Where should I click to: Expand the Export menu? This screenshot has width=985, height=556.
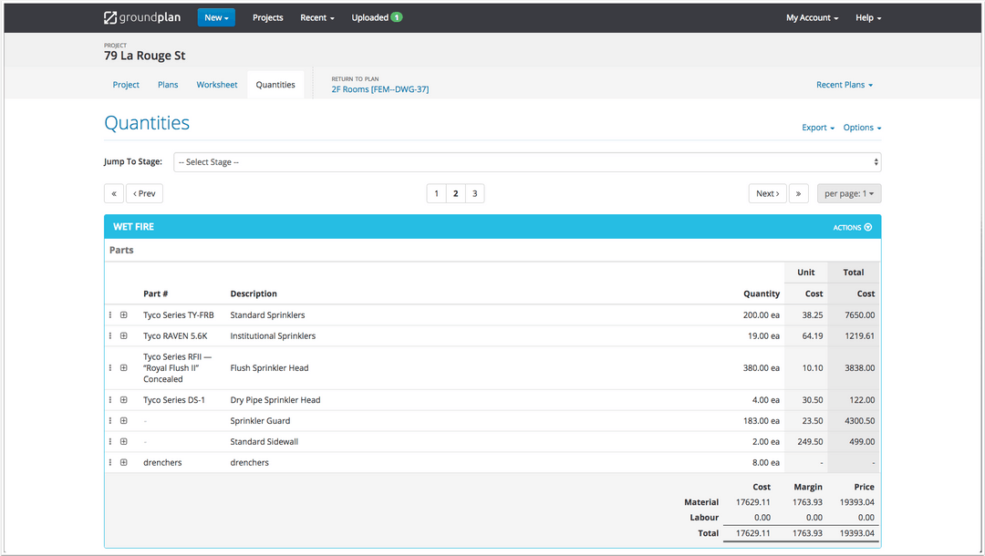click(x=818, y=128)
